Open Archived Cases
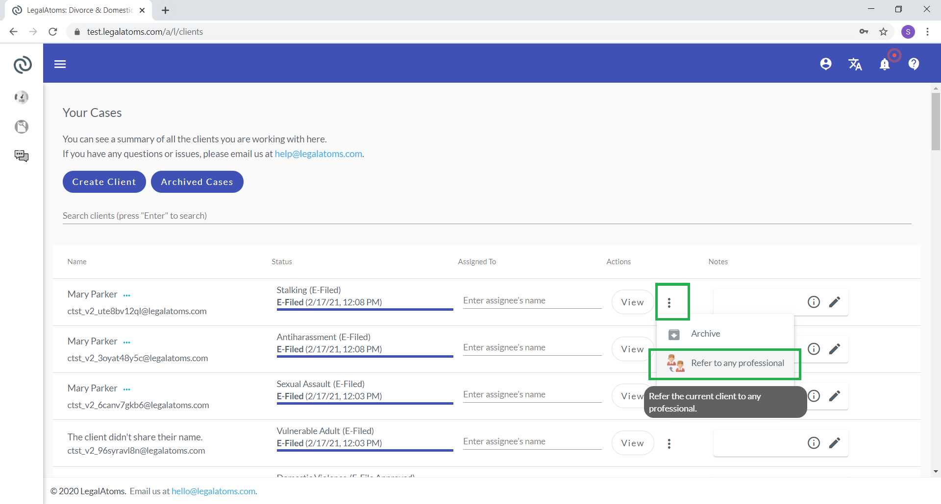 (197, 182)
